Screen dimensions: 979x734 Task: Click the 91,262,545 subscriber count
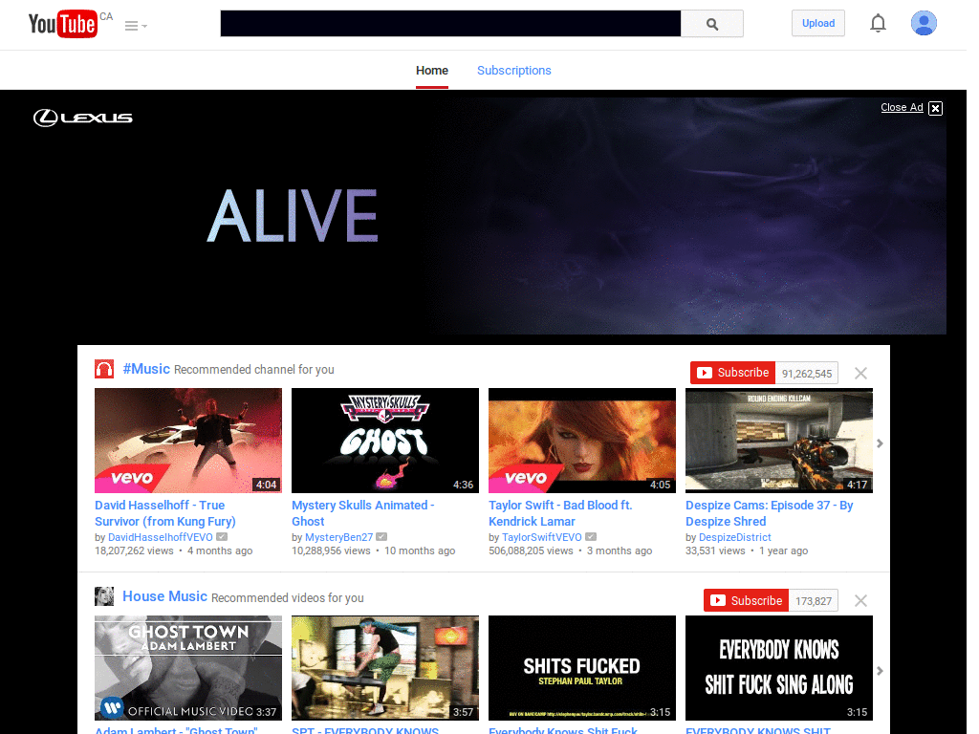tap(807, 374)
